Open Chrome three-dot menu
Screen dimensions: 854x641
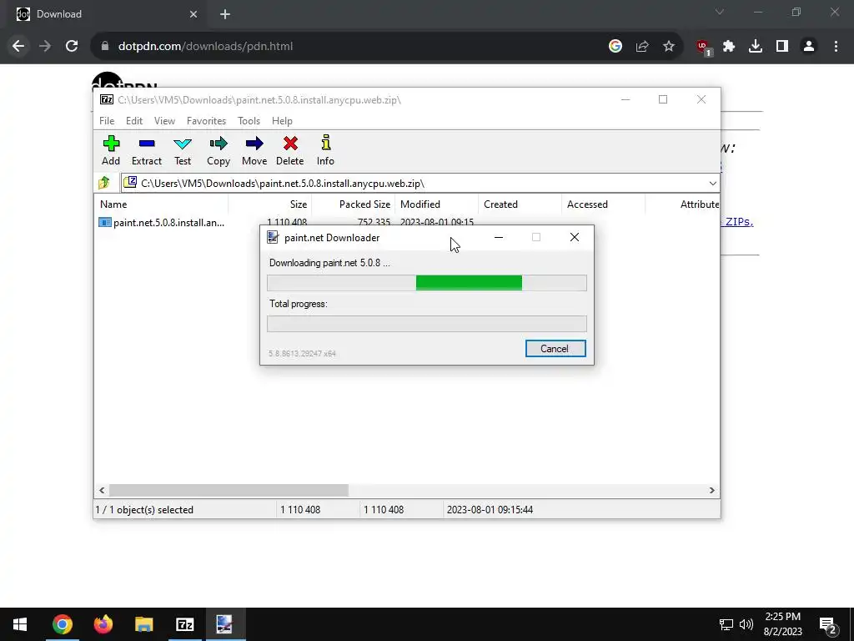[836, 47]
